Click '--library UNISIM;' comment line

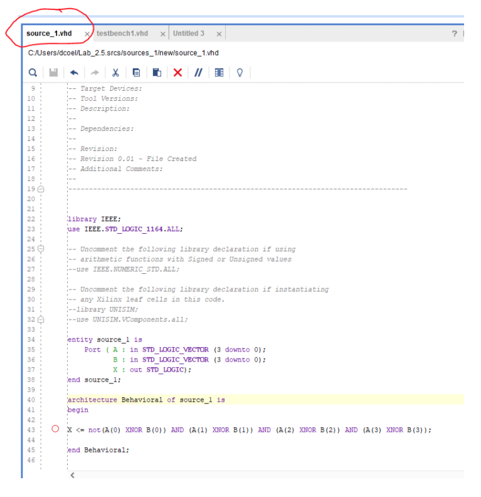coord(103,310)
